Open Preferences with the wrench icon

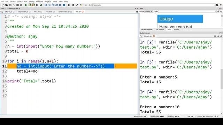coord(77,5)
